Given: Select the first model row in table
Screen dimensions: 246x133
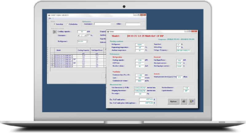Looking at the screenshot, I should [x=64, y=55].
